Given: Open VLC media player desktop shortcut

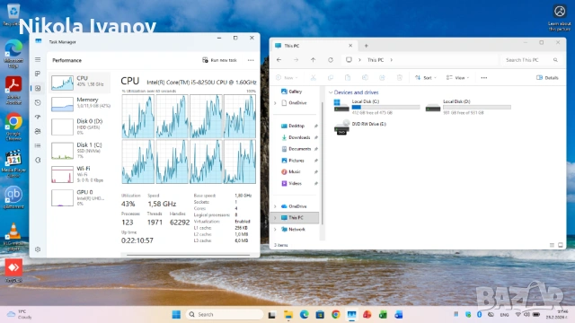Looking at the screenshot, I should pos(13,237).
